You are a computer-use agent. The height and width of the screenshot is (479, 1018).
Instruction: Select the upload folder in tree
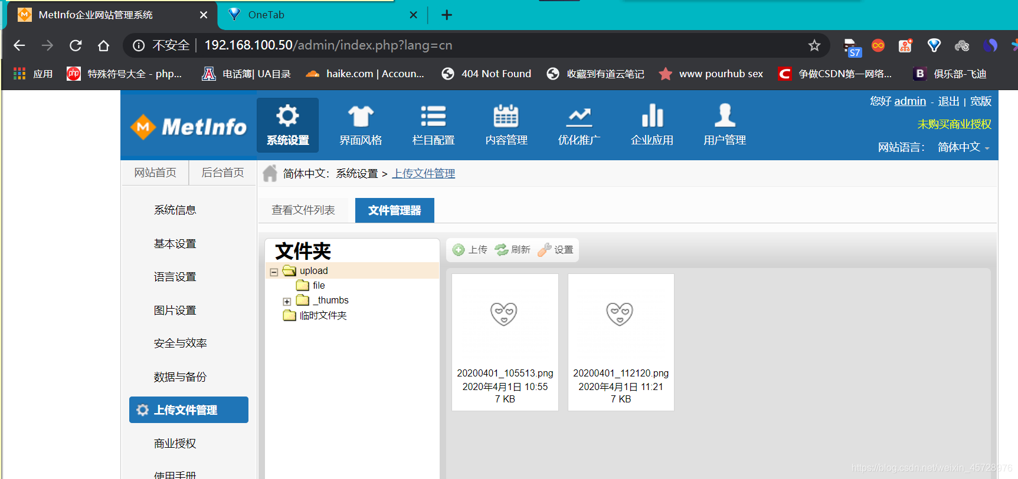point(313,270)
